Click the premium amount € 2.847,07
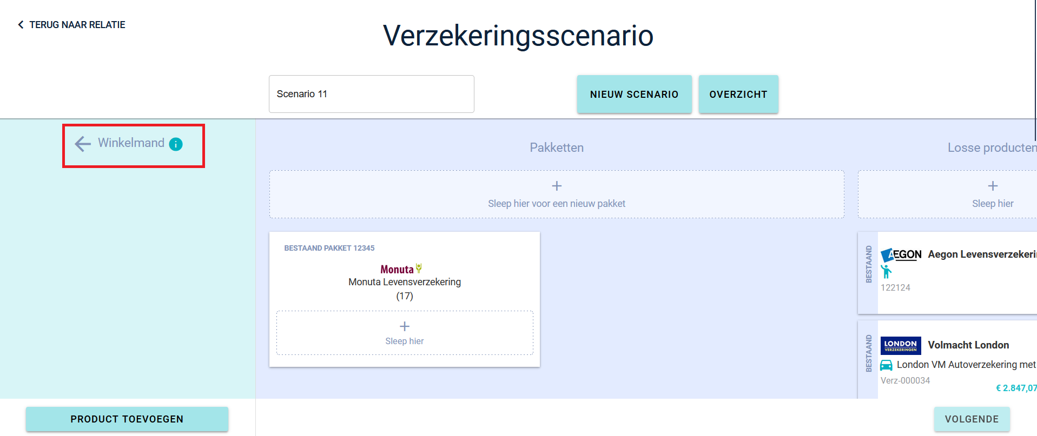 tap(1016, 388)
